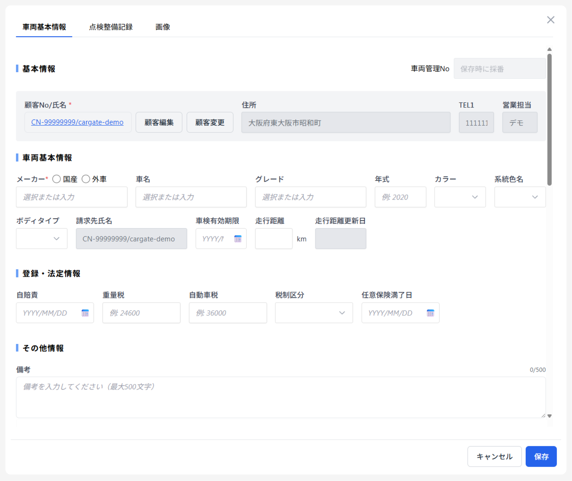This screenshot has width=572, height=481.
Task: Close the dialog with X icon
Action: point(550,20)
